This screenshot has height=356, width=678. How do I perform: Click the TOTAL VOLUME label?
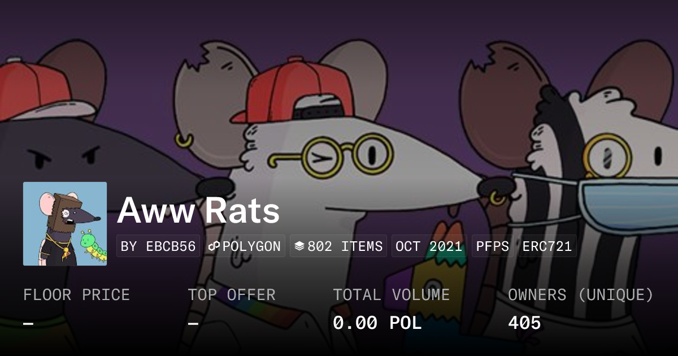tap(391, 295)
